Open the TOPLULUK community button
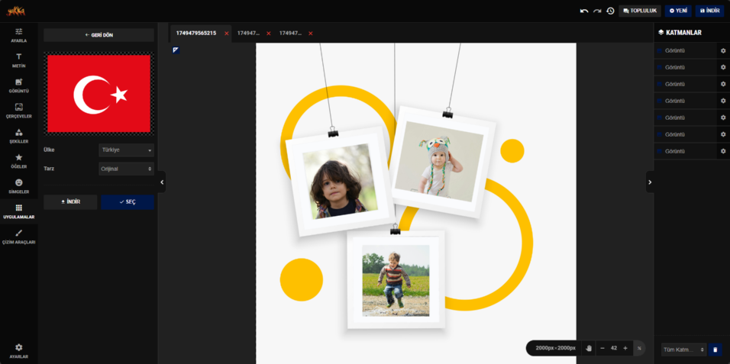 pyautogui.click(x=640, y=11)
